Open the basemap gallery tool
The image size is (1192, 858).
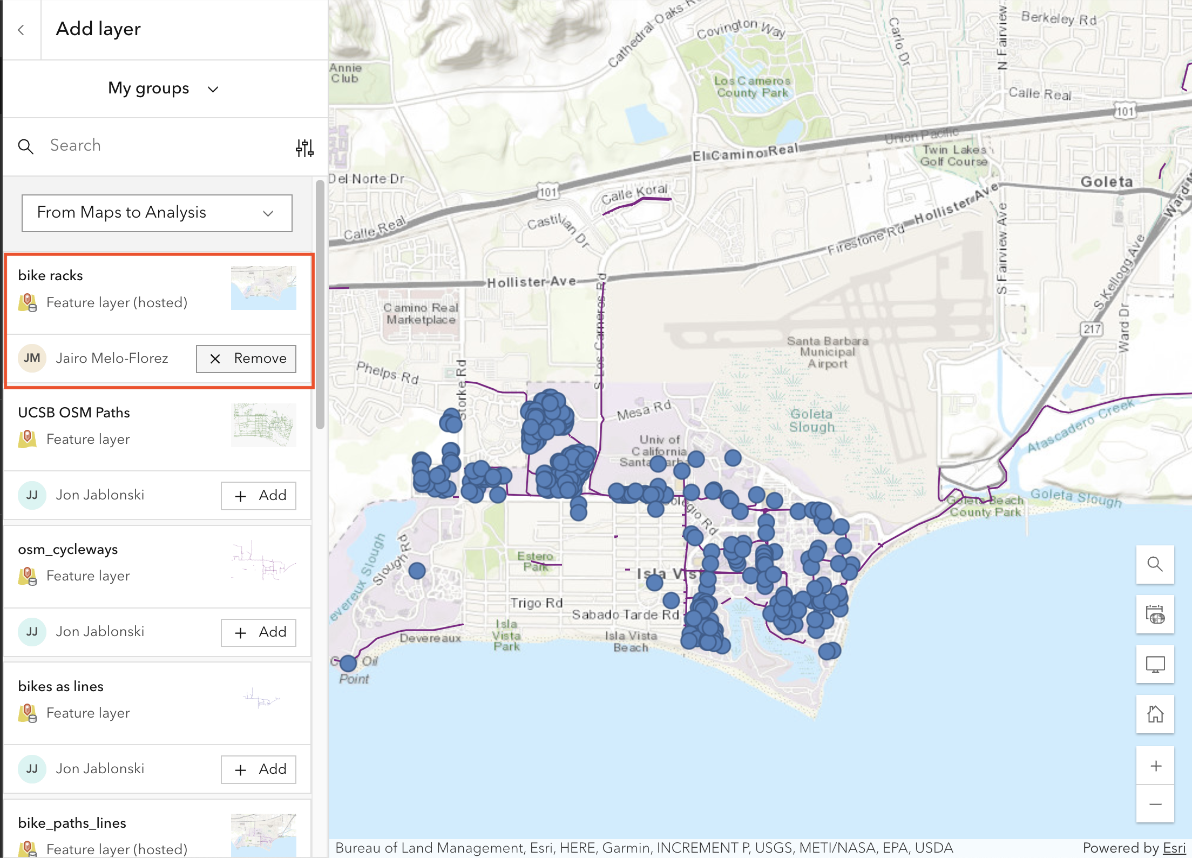coord(1155,614)
